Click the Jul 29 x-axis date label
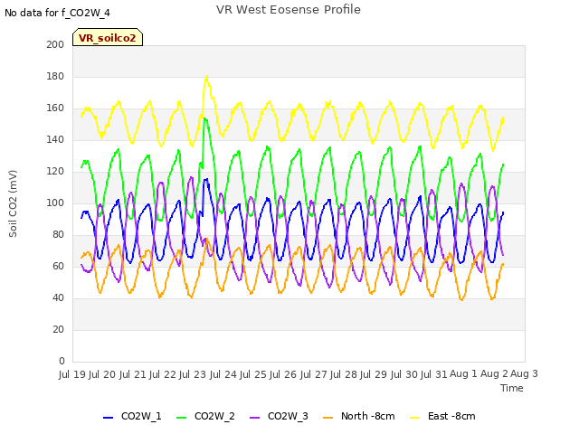This screenshot has width=579, height=434. click(x=374, y=374)
